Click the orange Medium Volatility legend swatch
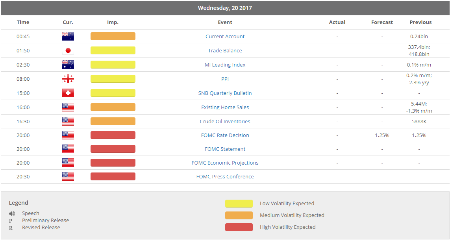 pos(239,215)
